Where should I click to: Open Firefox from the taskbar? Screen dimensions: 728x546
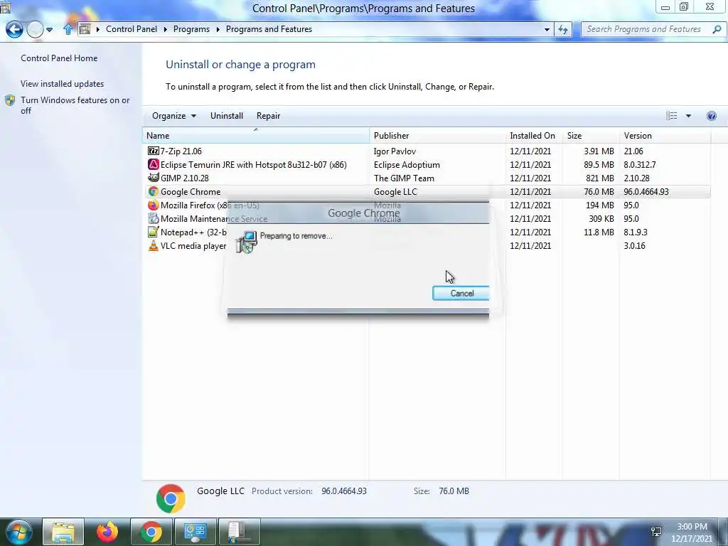pos(107,532)
